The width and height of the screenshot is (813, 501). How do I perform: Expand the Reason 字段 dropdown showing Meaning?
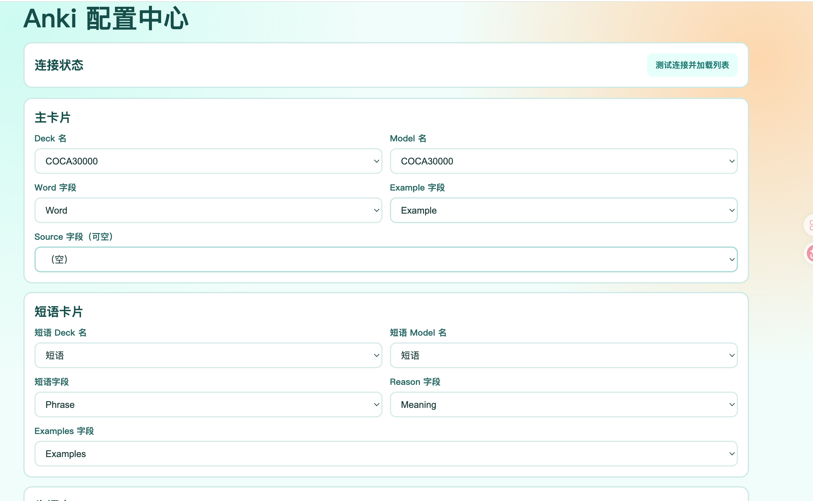[563, 404]
